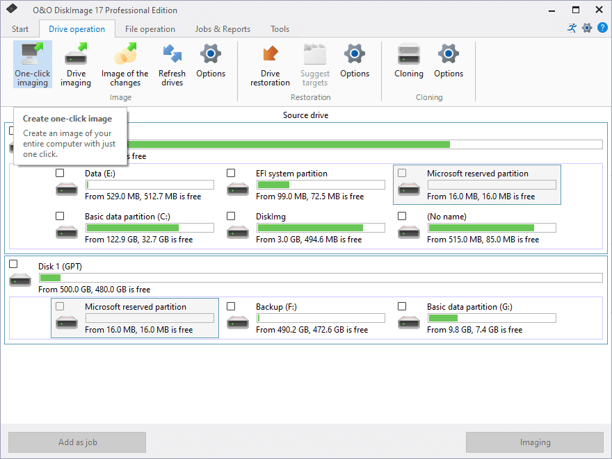Viewport: 612px width, 459px height.
Task: Check the Basic data partition (C:) checkbox
Action: [x=60, y=216]
